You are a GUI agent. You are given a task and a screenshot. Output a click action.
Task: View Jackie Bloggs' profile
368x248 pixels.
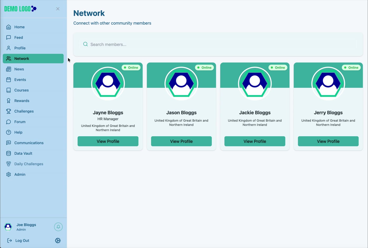coord(255,141)
